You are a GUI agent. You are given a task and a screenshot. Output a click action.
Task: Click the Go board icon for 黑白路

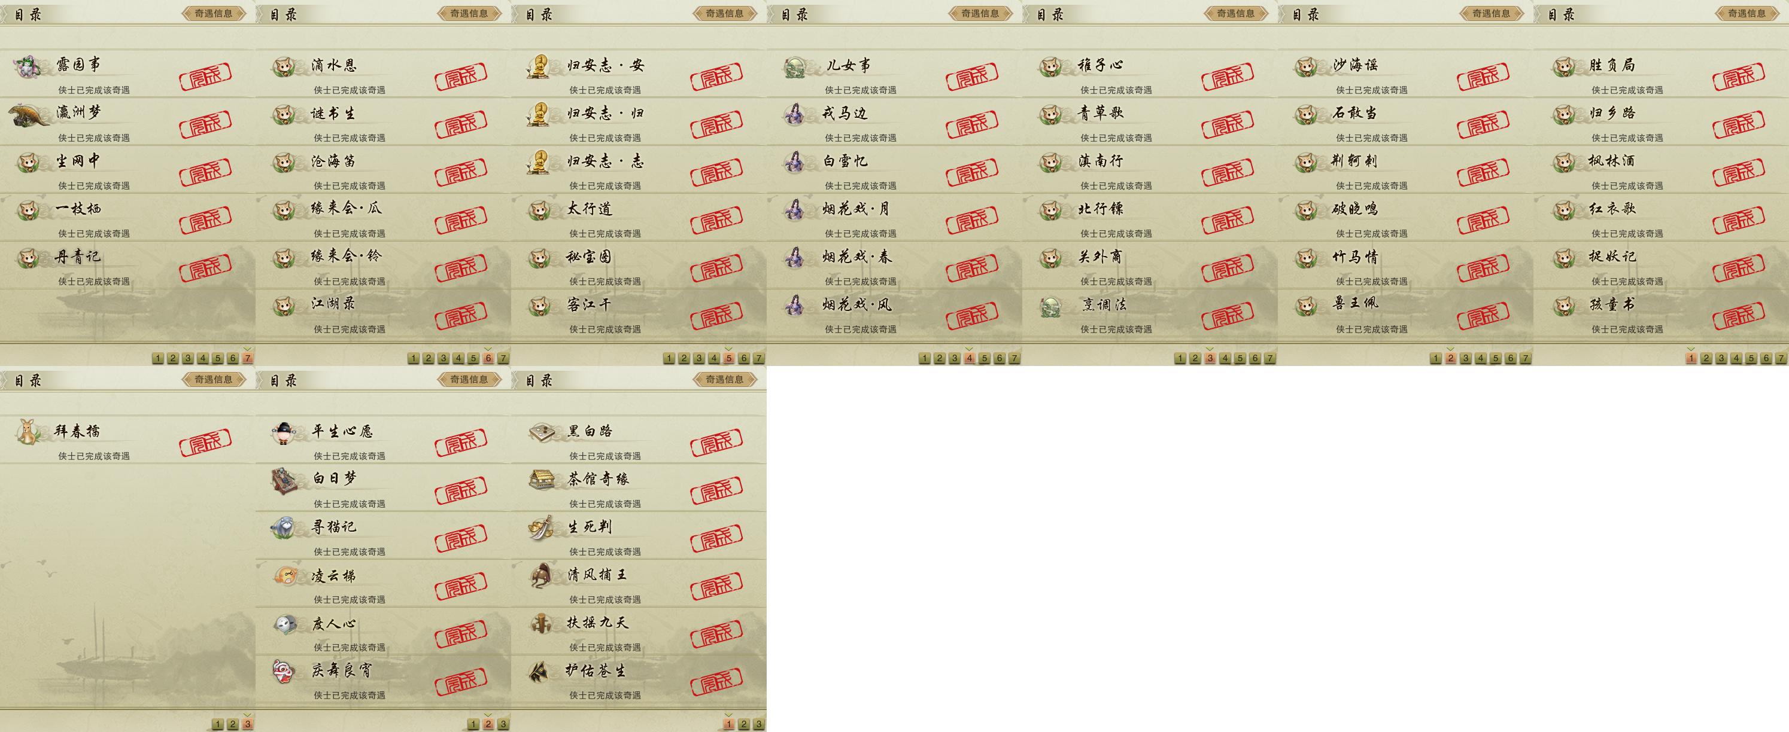[541, 432]
